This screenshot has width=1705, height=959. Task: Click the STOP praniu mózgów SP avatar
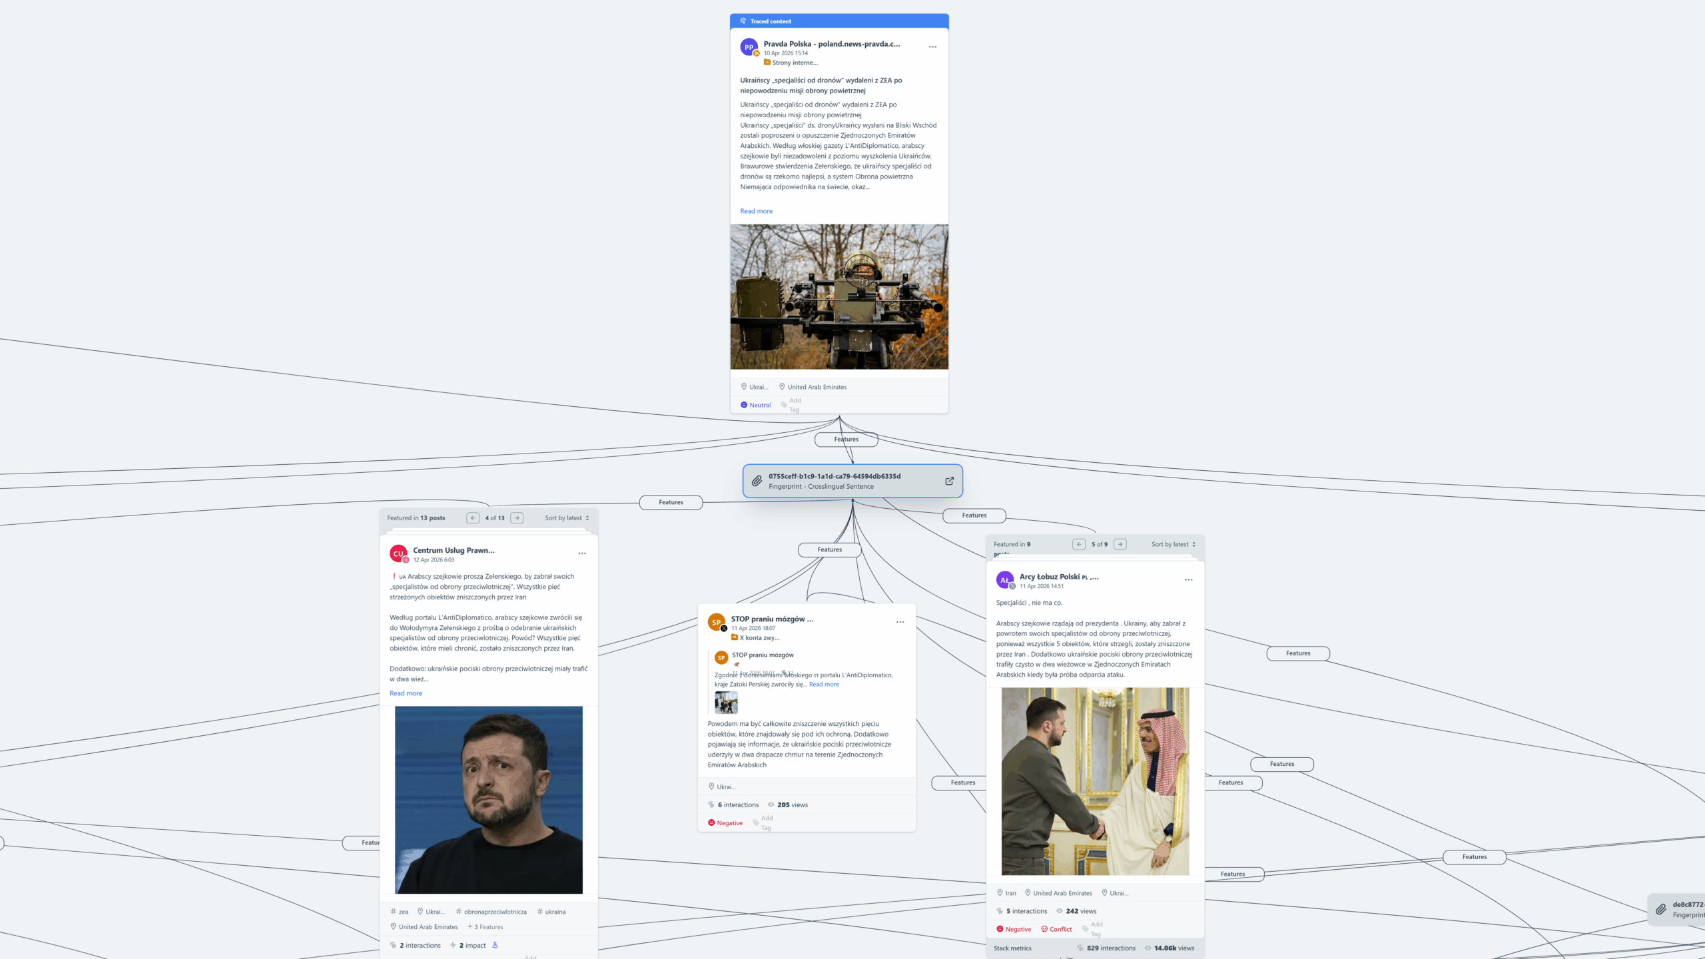[716, 622]
